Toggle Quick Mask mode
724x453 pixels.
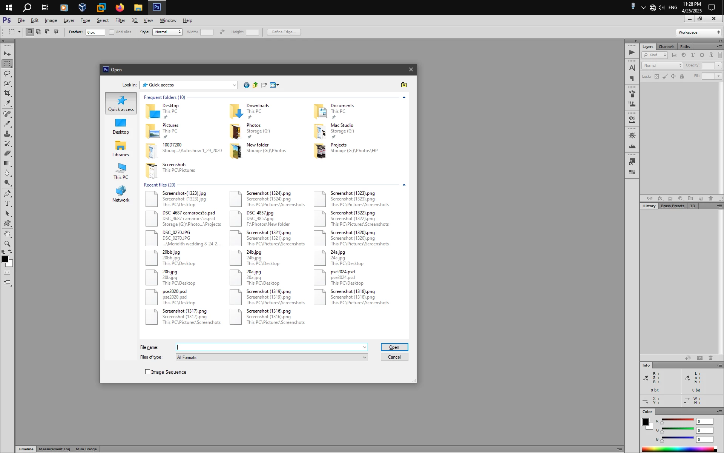[x=7, y=273]
